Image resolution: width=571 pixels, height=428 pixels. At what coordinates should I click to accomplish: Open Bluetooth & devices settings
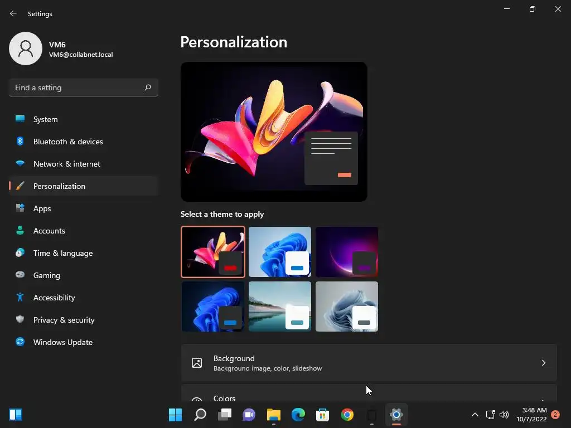(84, 142)
